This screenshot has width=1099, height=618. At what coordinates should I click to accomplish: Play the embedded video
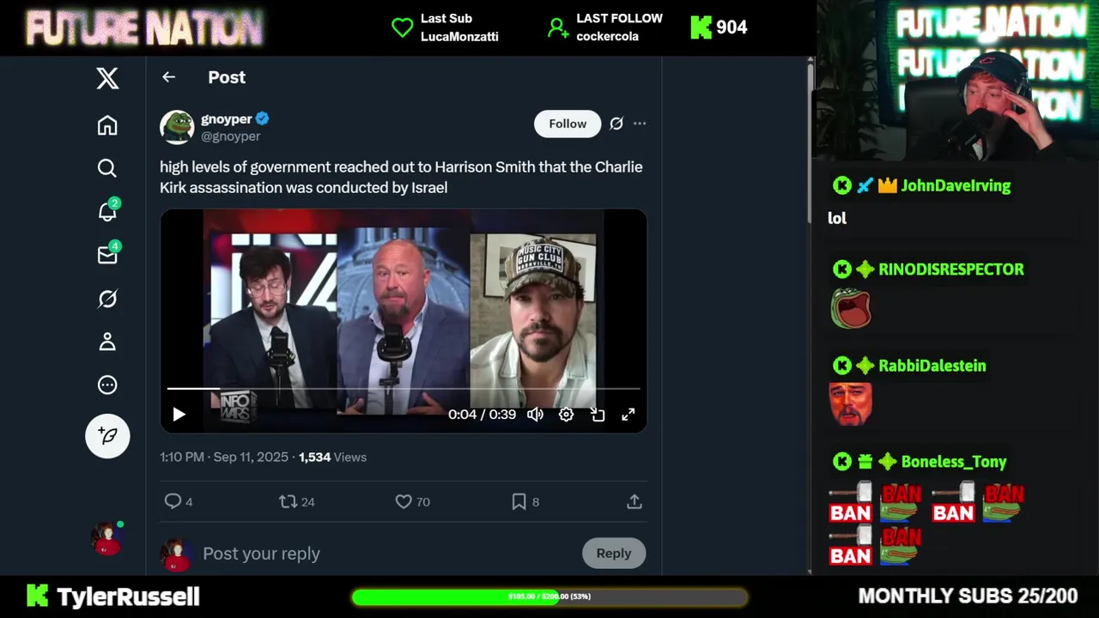tap(179, 415)
